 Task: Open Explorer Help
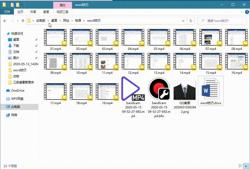pos(247,12)
